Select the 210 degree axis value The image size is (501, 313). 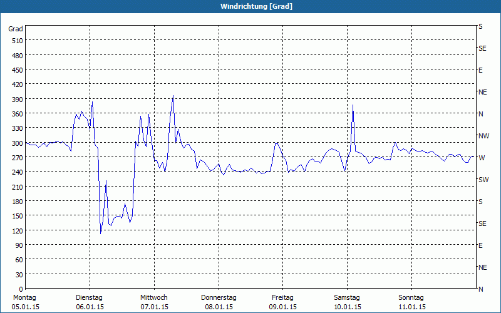pos(18,187)
